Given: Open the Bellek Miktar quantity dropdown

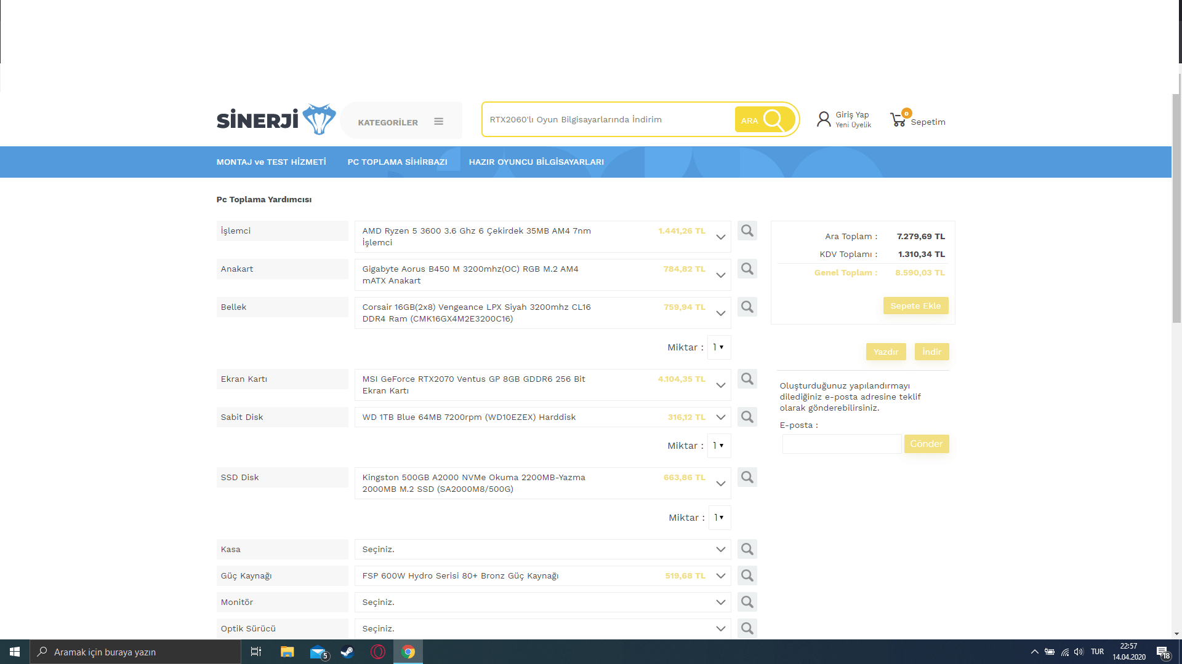Looking at the screenshot, I should coord(719,347).
